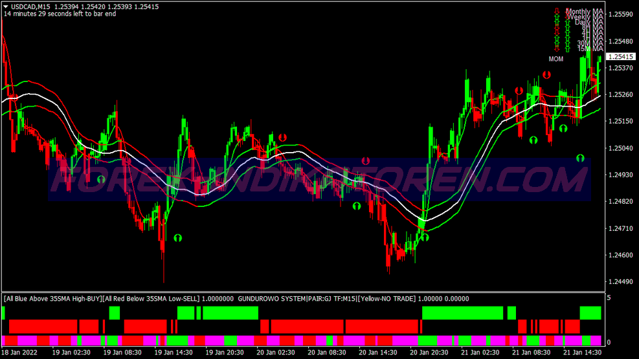Click the red down arrow above 20 Jan 02:30
The width and height of the screenshot is (639, 359).
point(283,138)
